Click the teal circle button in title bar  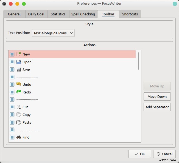pos(175,4)
